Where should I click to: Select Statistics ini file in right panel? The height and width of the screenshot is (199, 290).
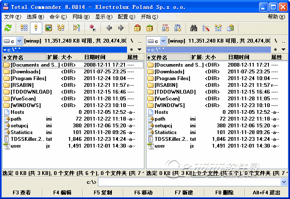pos(217,132)
